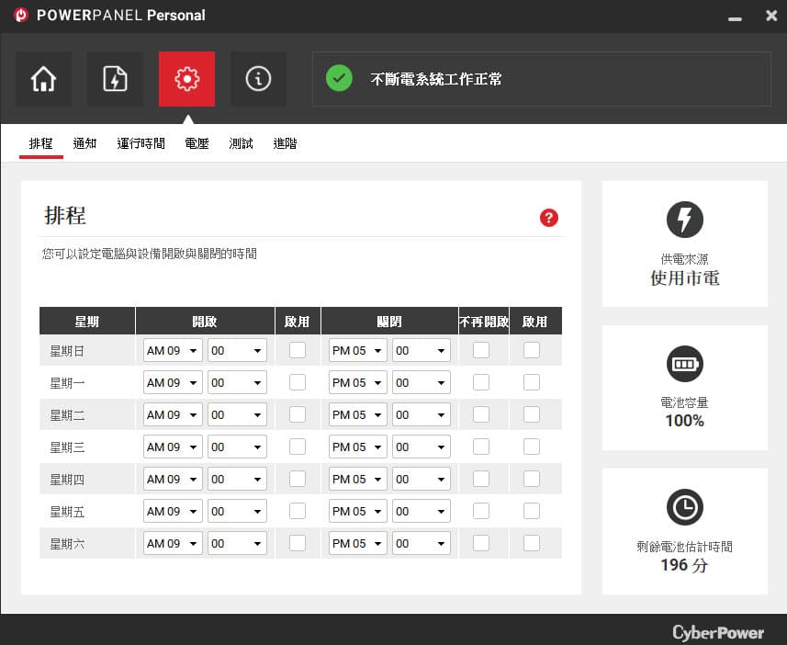This screenshot has height=645, width=787.
Task: Minimize the PowerPanel window
Action: click(735, 17)
